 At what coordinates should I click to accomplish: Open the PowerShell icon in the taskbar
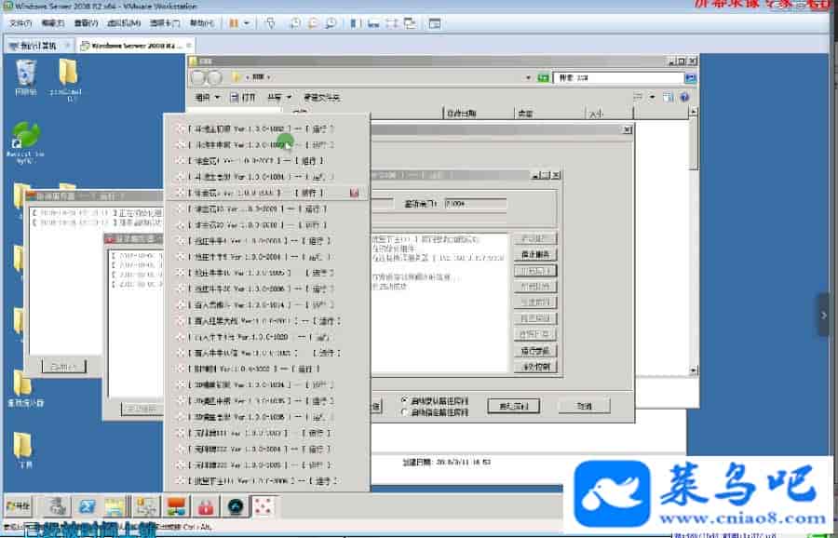85,506
